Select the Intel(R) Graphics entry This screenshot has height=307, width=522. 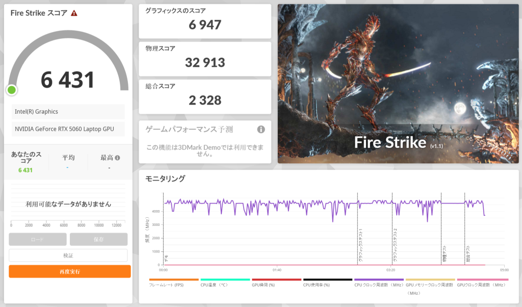[x=68, y=112]
